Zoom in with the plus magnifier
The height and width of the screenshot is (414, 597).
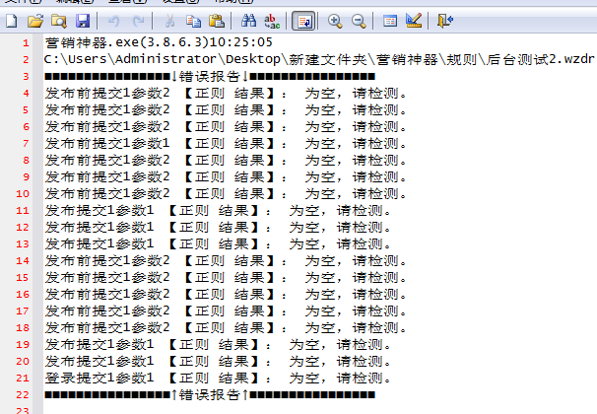335,21
